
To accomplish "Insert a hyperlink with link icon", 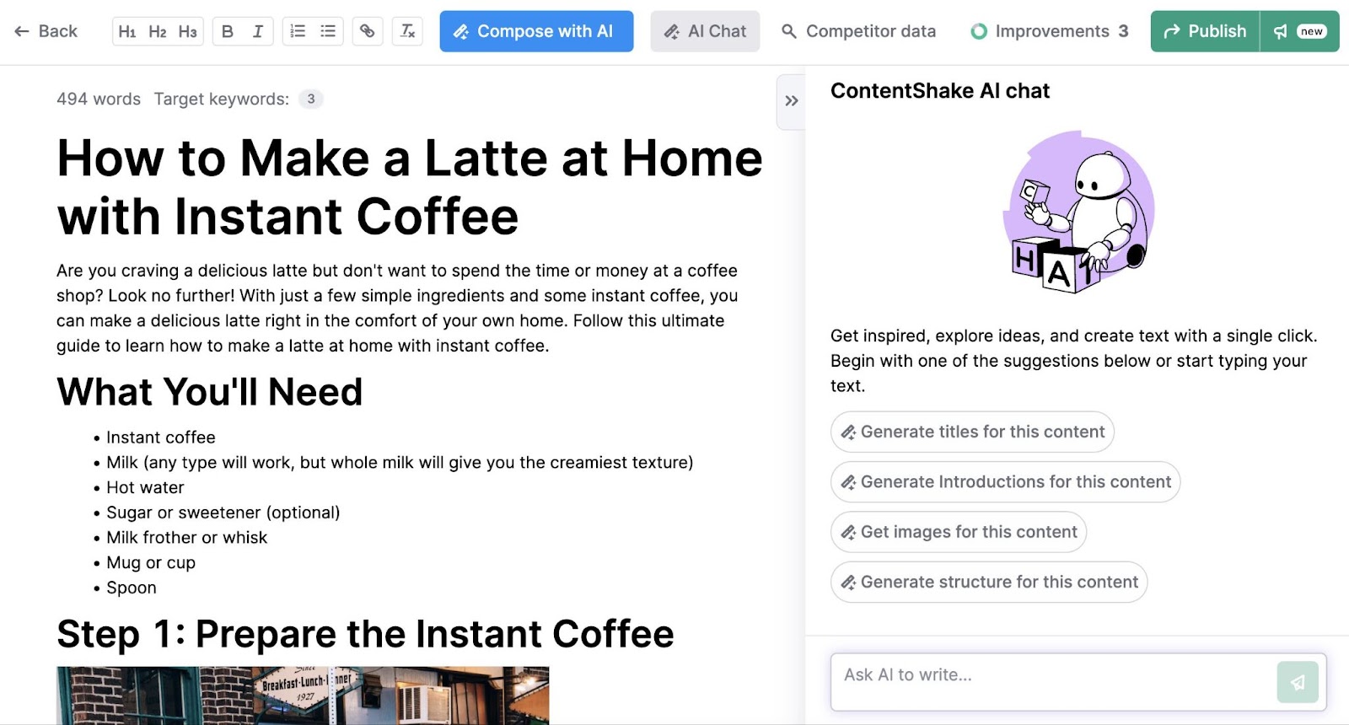I will [368, 31].
